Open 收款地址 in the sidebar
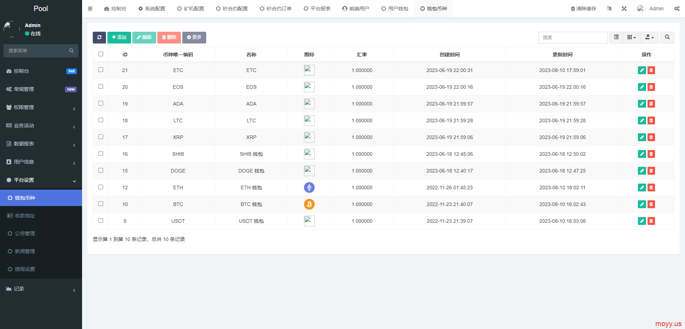The image size is (685, 329). click(x=41, y=216)
